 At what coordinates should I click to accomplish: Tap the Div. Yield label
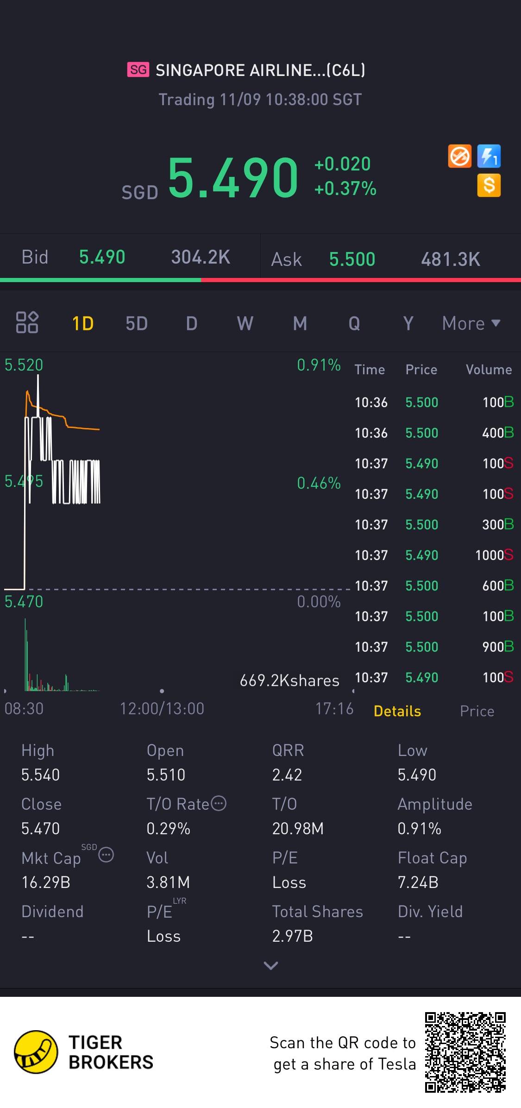pos(430,912)
